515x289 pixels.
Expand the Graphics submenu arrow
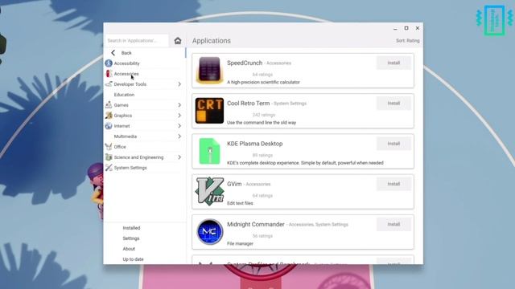point(179,116)
